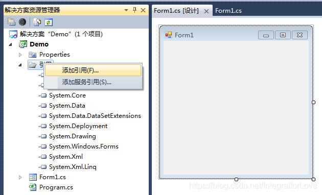The width and height of the screenshot is (322, 195).
Task: Click the Properties folder icon
Action: coord(32,55)
